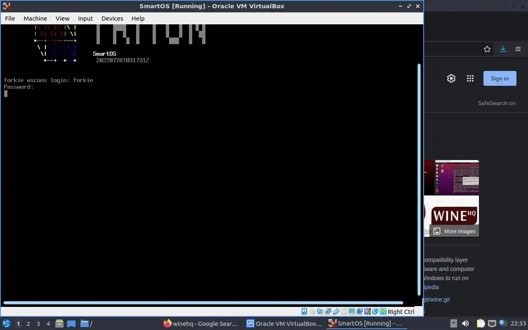Click the Sign in button
The width and height of the screenshot is (528, 330).
point(500,78)
